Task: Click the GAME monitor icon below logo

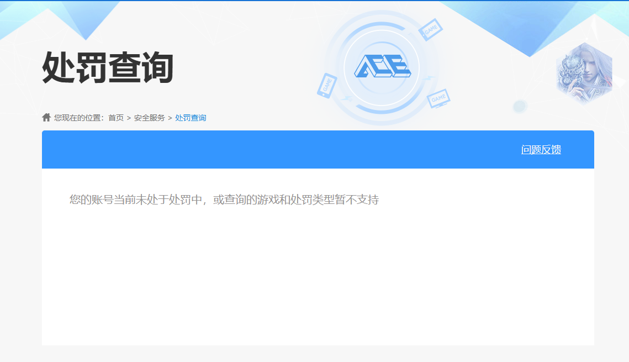Action: pos(438,98)
